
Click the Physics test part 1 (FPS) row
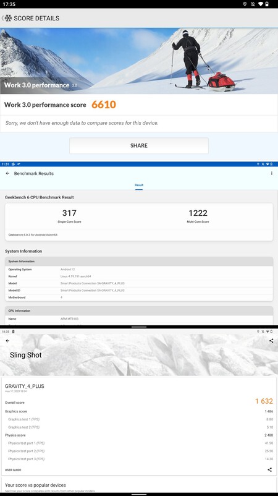point(139,443)
